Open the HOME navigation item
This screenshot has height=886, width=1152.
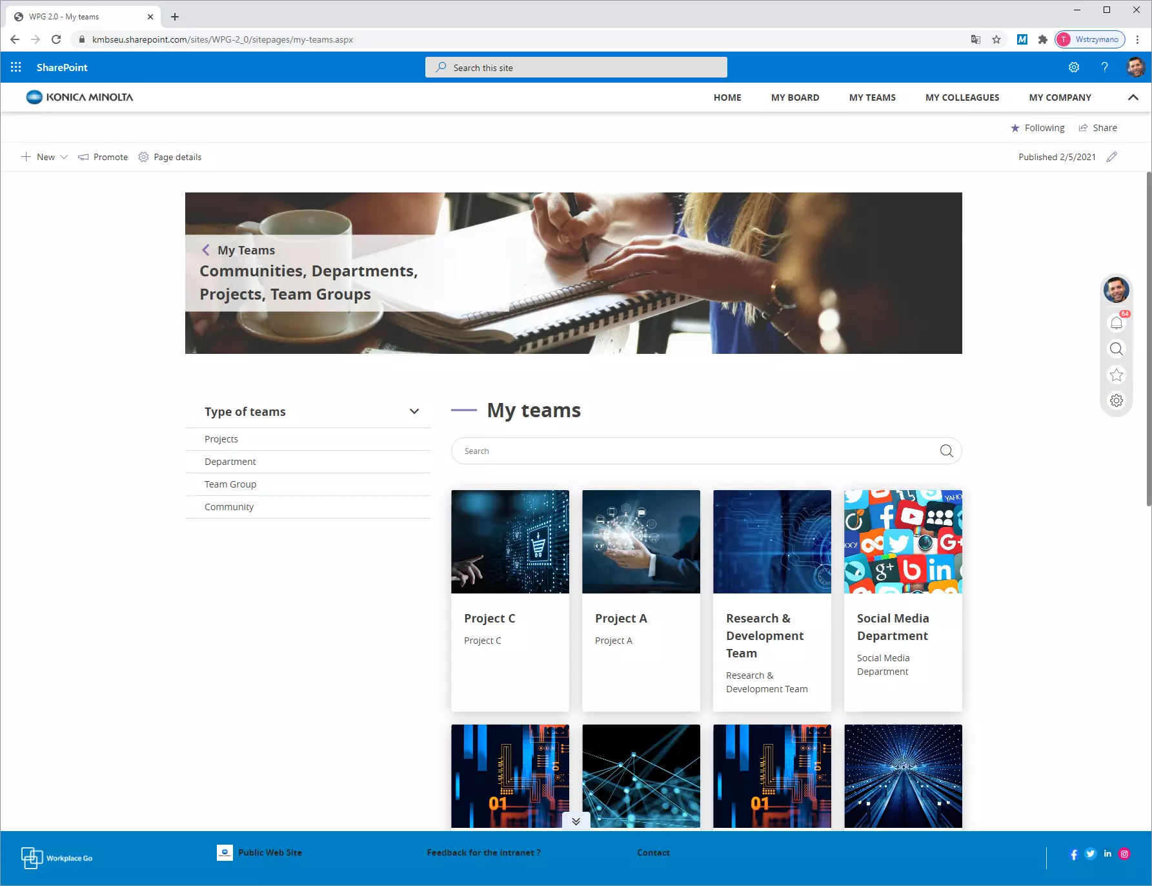click(727, 98)
